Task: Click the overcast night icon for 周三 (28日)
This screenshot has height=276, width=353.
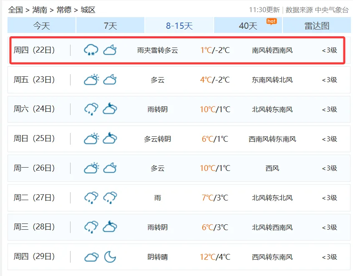Action: (110, 226)
